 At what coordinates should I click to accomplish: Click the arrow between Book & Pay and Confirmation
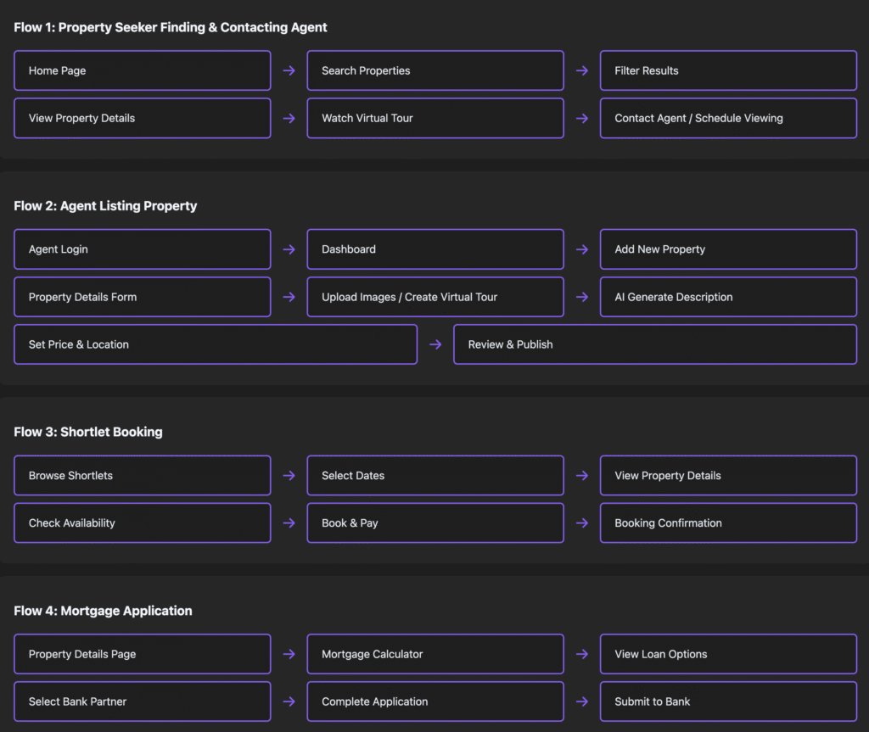click(581, 523)
